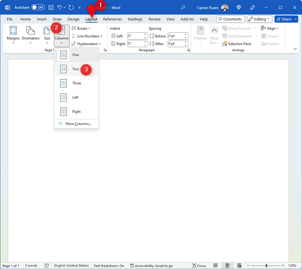The height and width of the screenshot is (269, 302).
Task: Switch to the View tab
Action: point(170,19)
